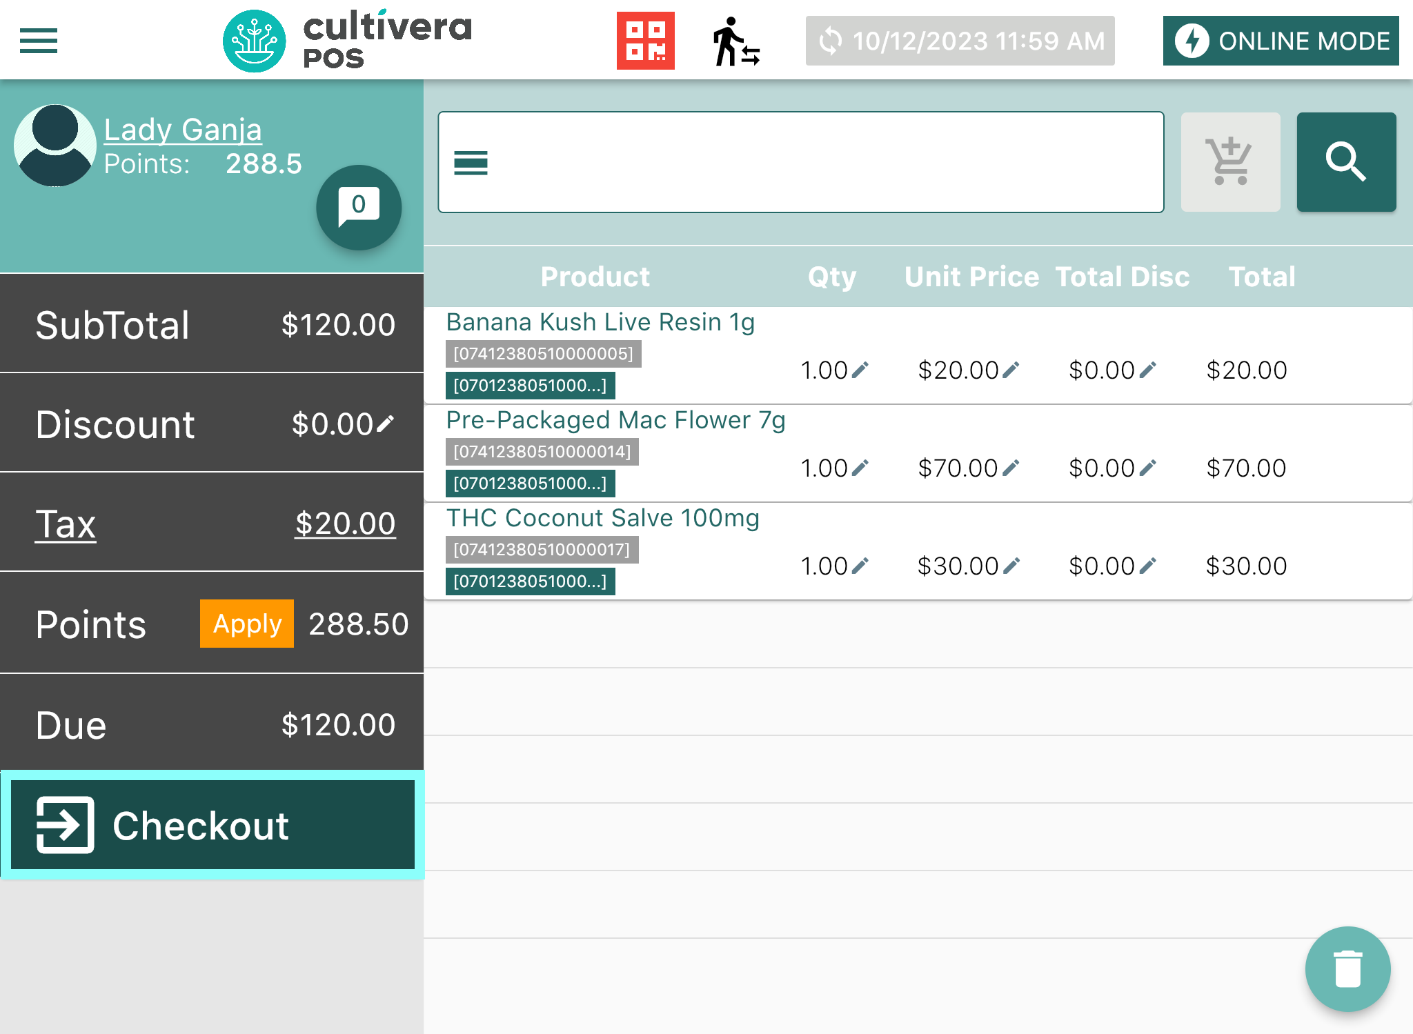Click the SubTotal $120.00 amount
Image resolution: width=1413 pixels, height=1034 pixels.
point(338,324)
